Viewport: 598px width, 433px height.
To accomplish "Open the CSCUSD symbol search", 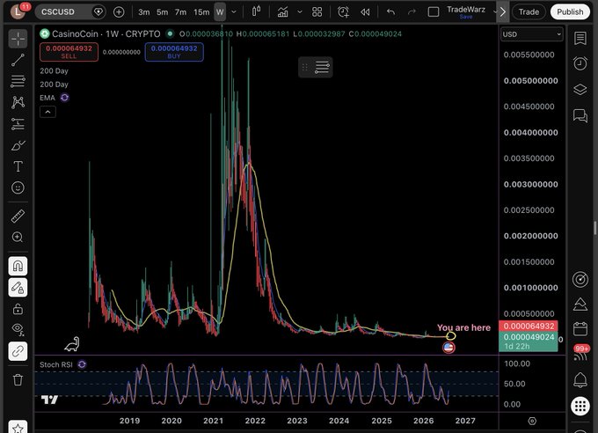I will 58,11.
